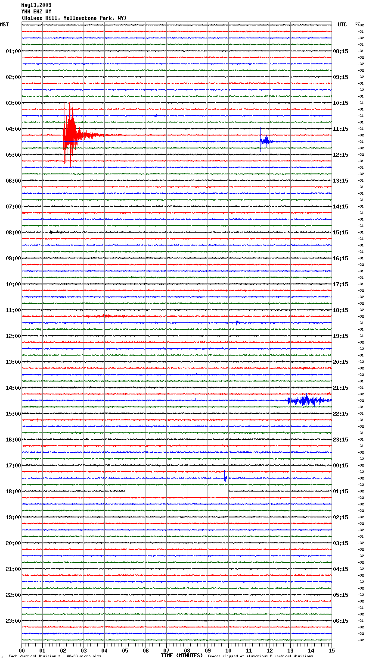
Task: Select the 03:00 MST row label
Action: [x=13, y=103]
